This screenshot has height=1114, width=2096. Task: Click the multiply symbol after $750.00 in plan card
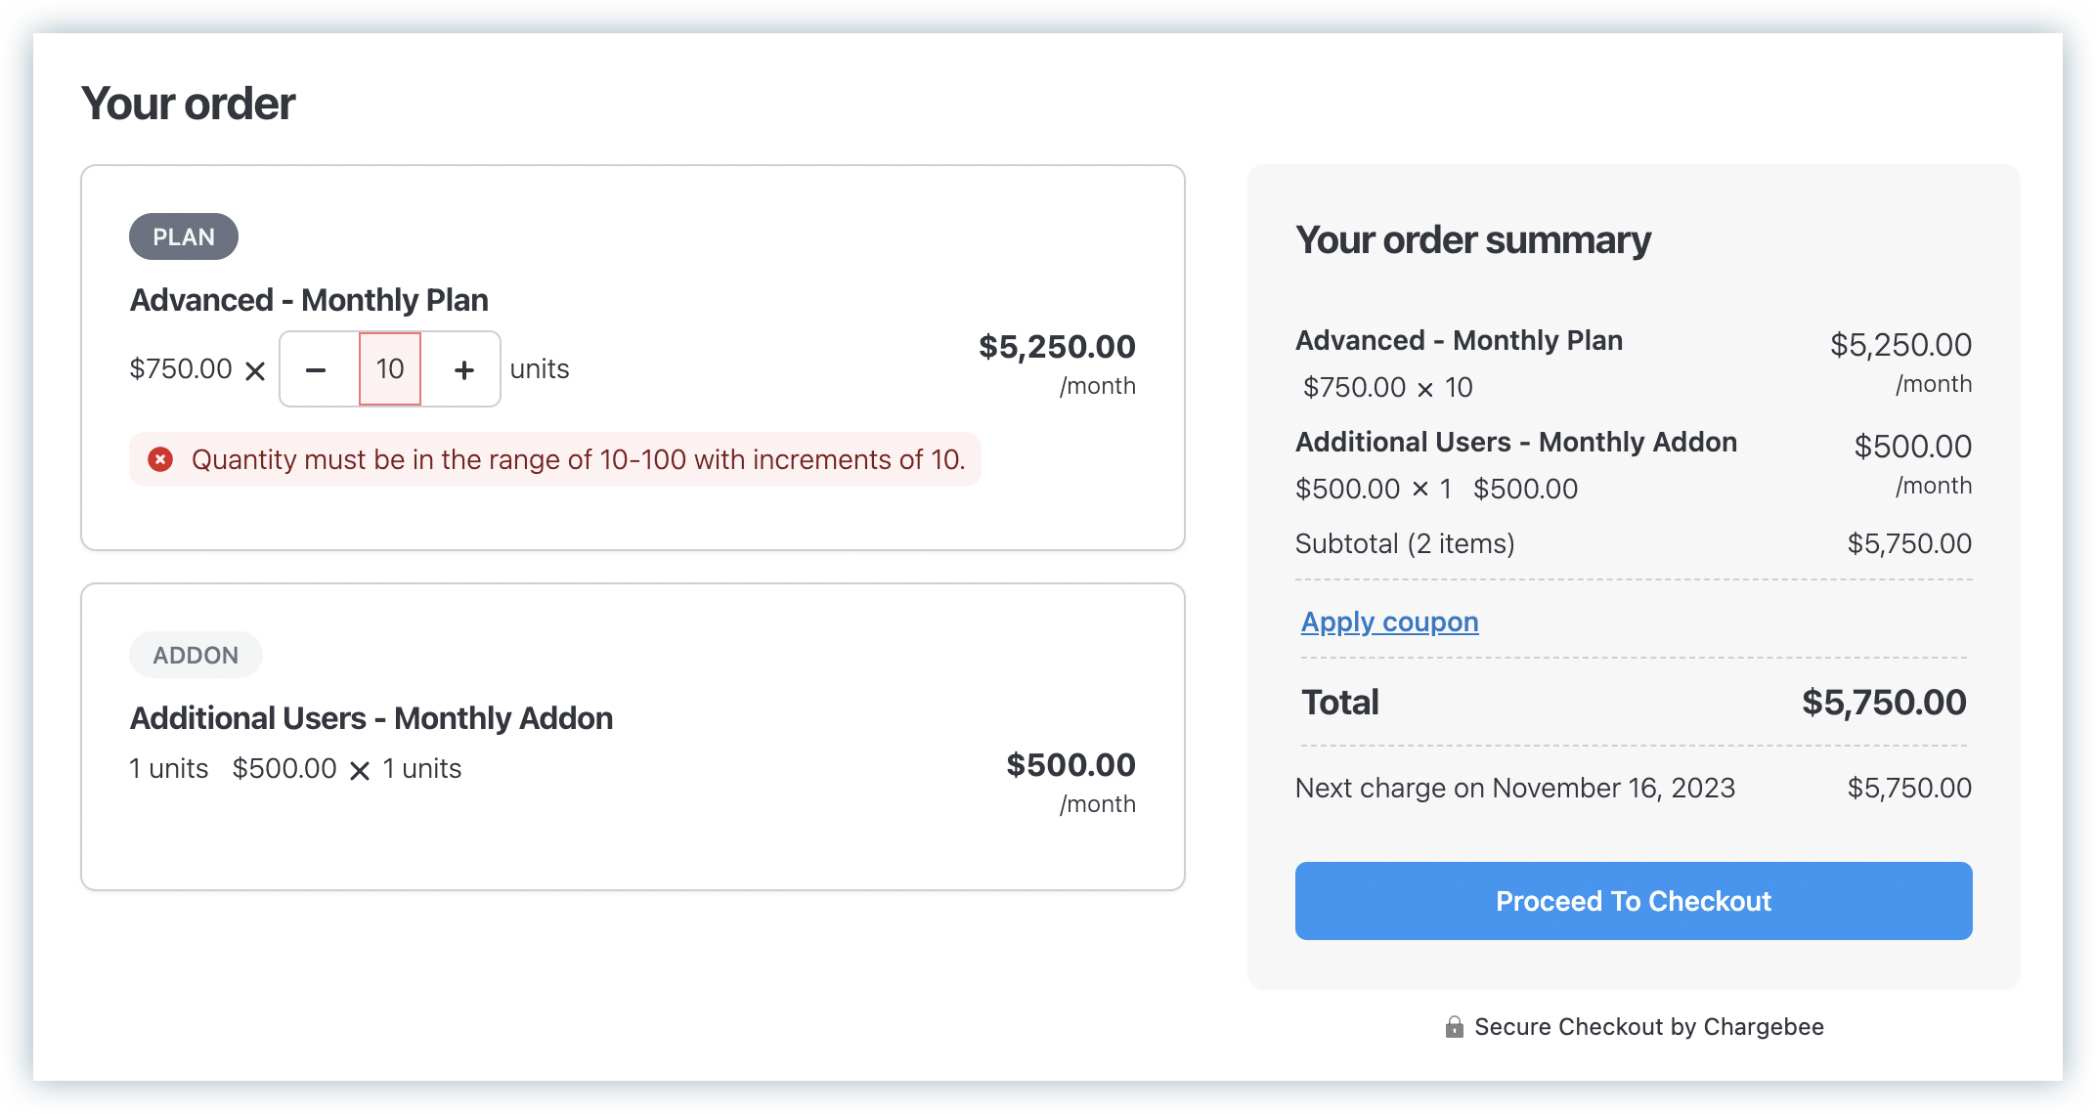coord(255,371)
